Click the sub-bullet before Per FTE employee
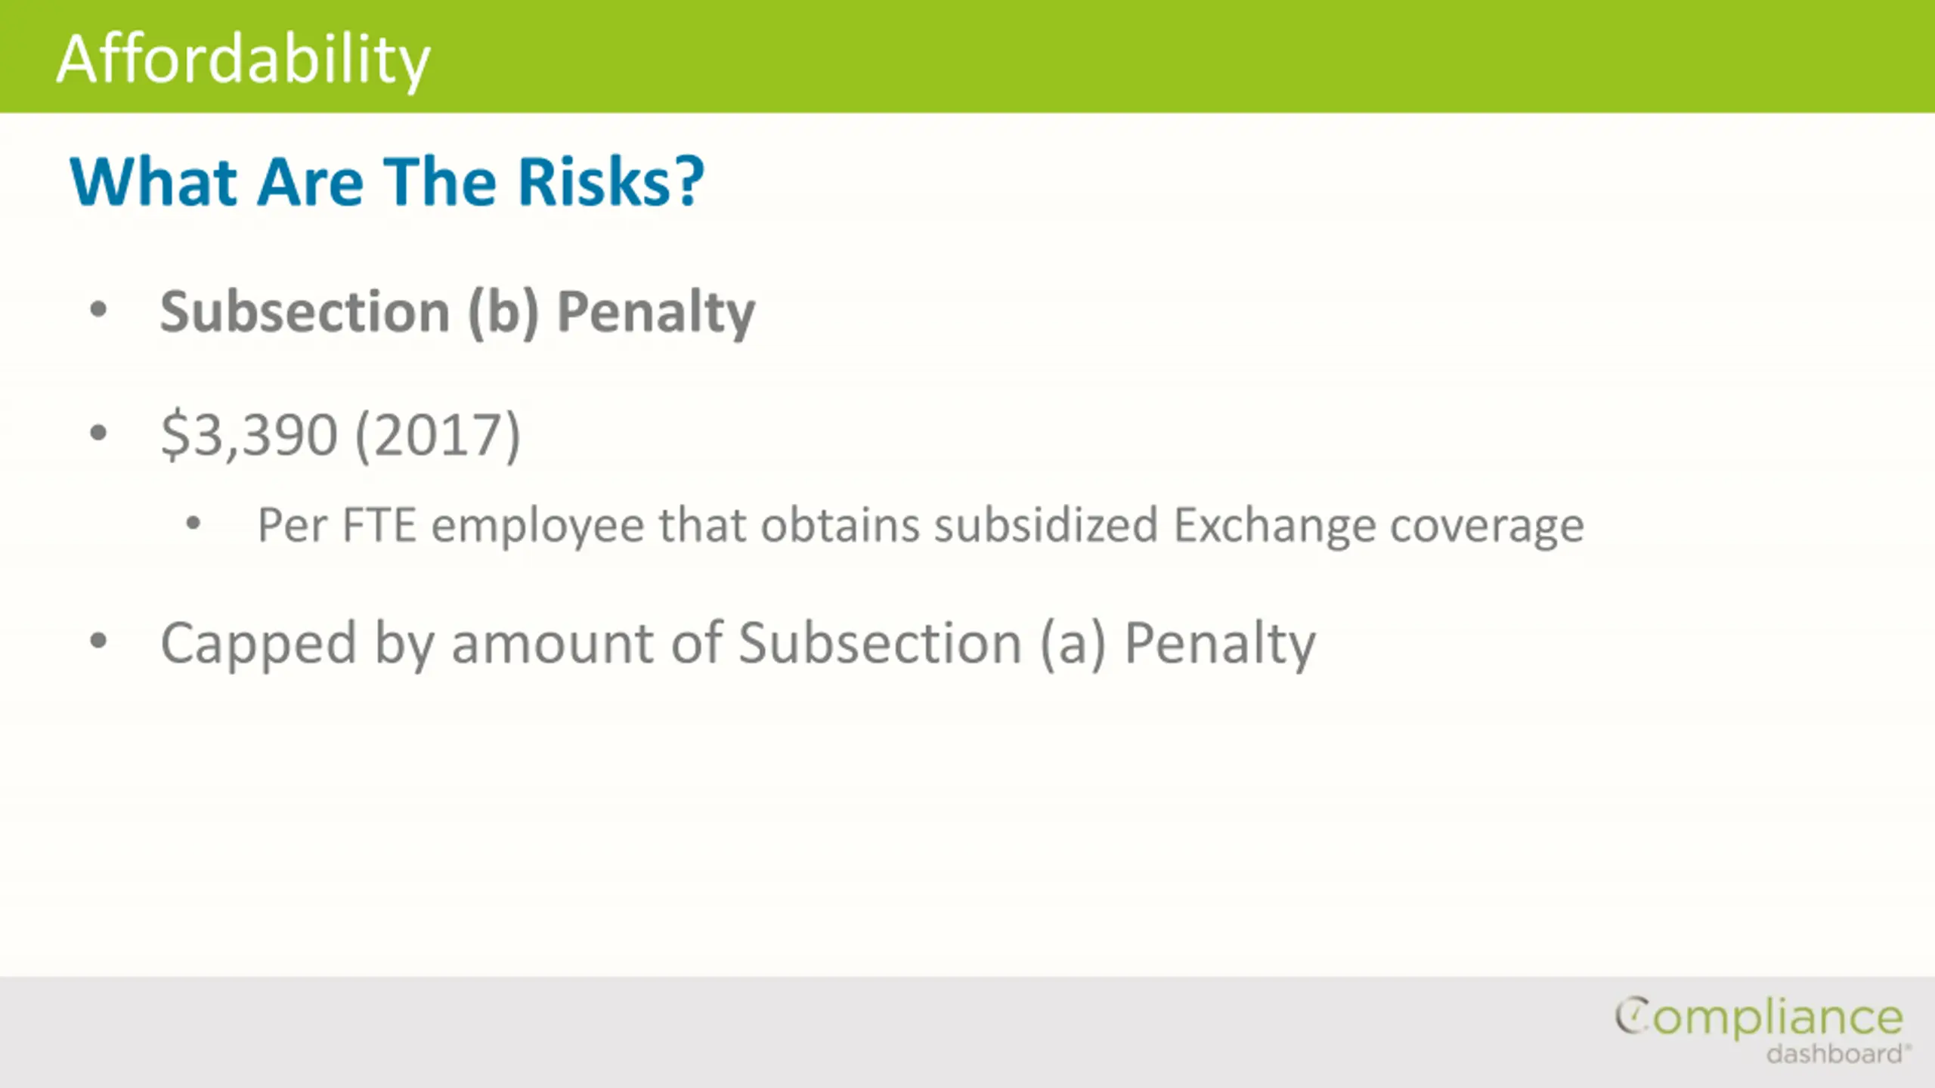The width and height of the screenshot is (1935, 1088). [x=193, y=523]
